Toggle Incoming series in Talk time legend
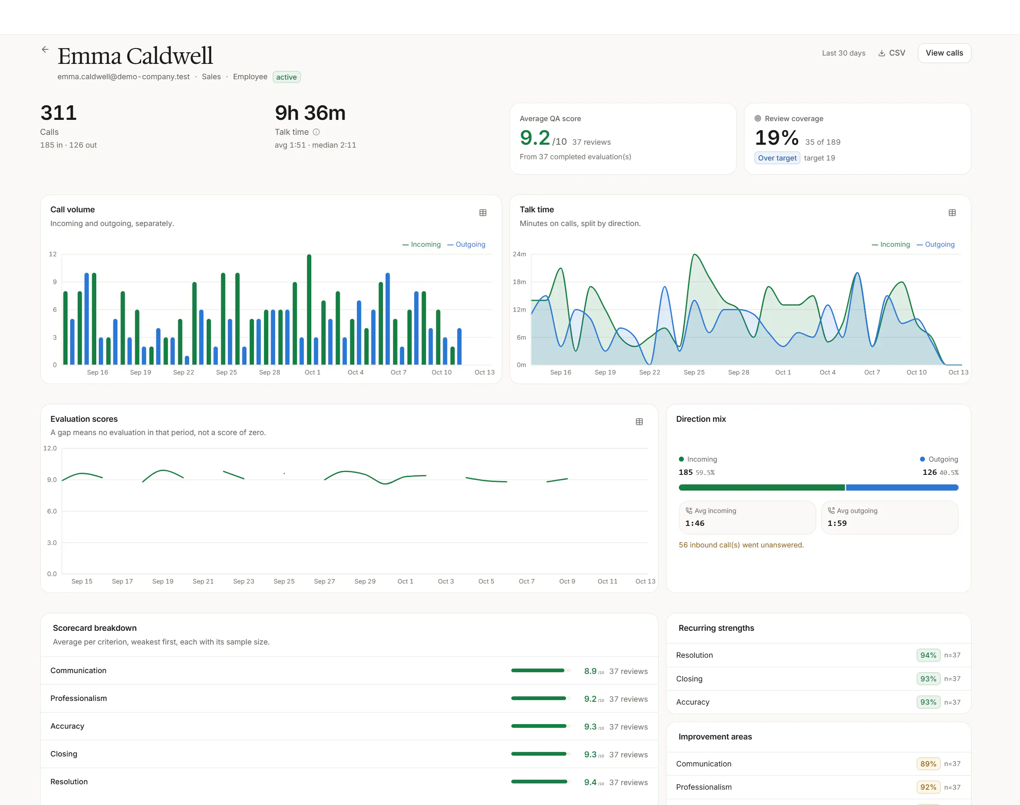The width and height of the screenshot is (1020, 805). 891,244
